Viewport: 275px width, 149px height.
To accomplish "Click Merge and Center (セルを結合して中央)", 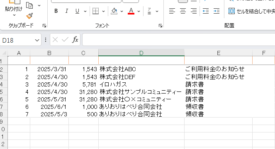I will [251, 11].
